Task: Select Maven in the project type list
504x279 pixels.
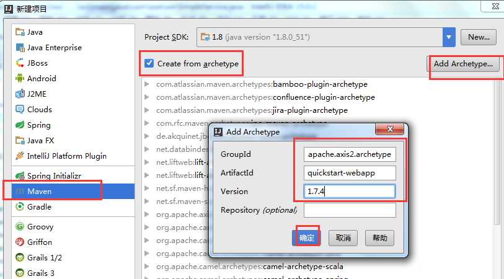Action: point(73,191)
